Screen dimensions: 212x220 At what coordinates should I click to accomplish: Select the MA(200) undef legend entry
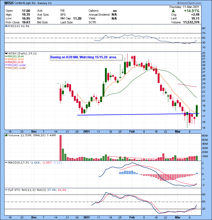coord(15,65)
